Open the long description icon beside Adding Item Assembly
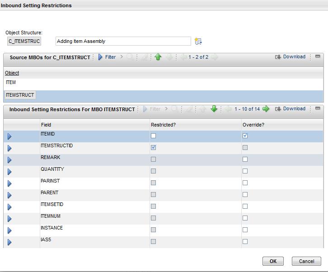 [x=198, y=41]
